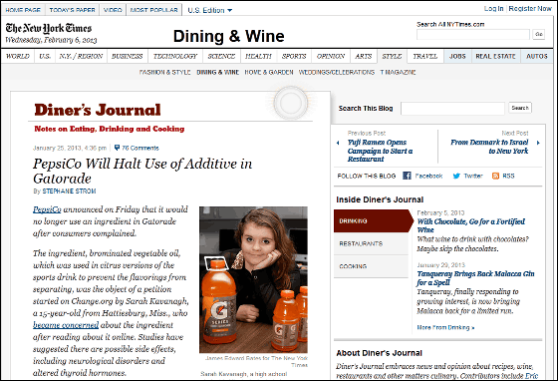Click the Go search button
The width and height of the screenshot is (558, 381).
tap(539, 34)
